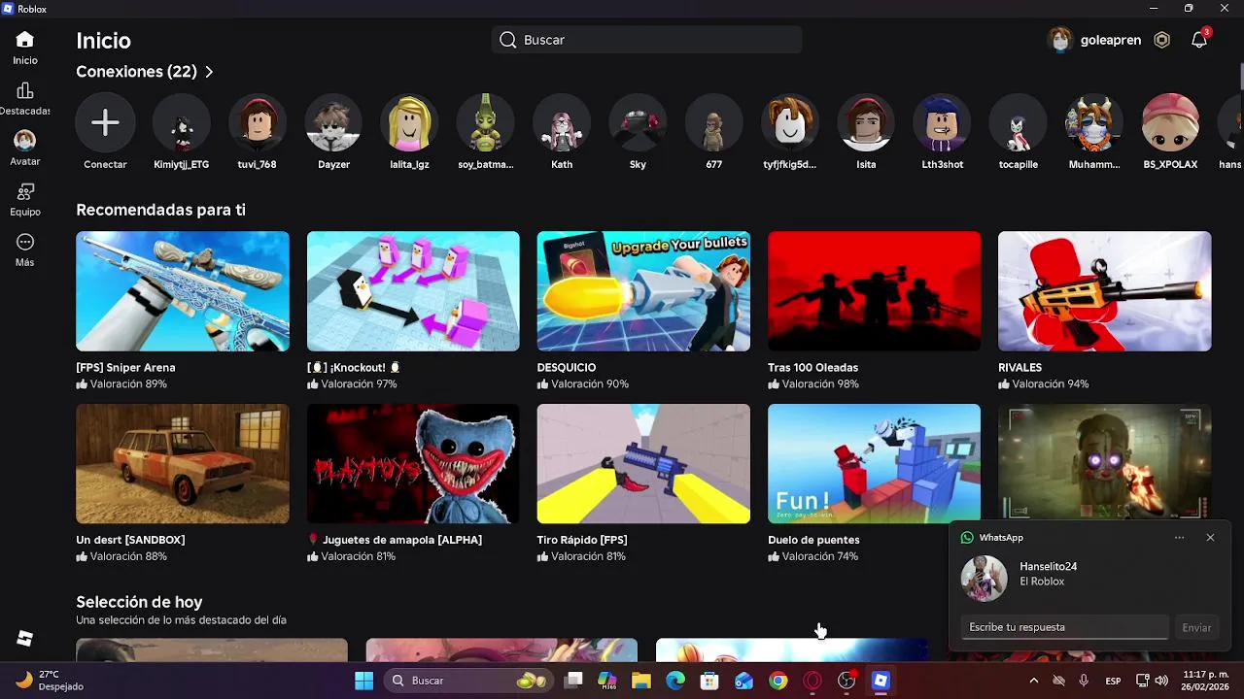The height and width of the screenshot is (699, 1244).
Task: Open the Conexiones (22) heading link
Action: click(x=136, y=72)
